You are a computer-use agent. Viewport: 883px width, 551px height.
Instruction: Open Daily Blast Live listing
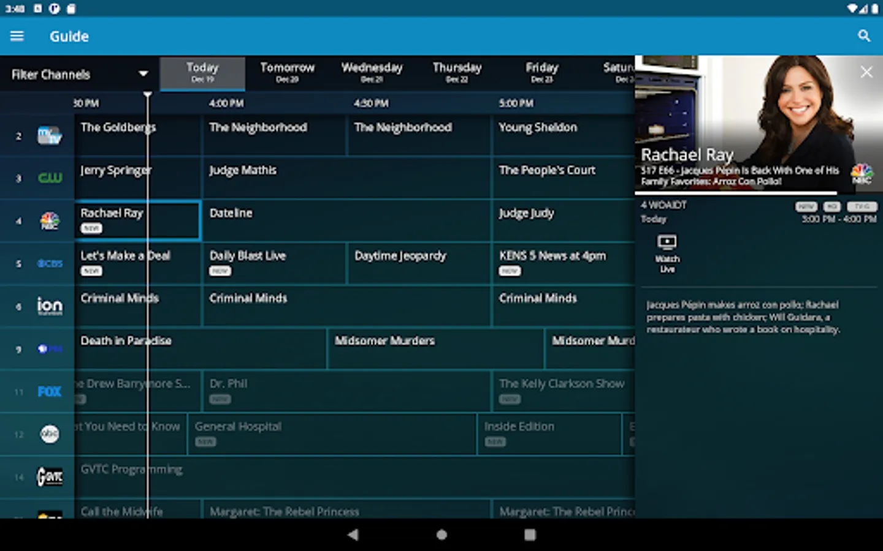273,263
